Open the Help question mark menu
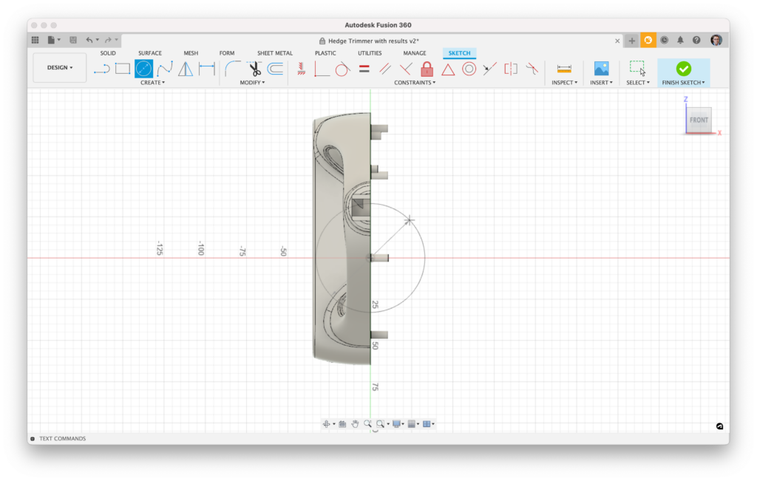The height and width of the screenshot is (481, 757). tap(696, 40)
